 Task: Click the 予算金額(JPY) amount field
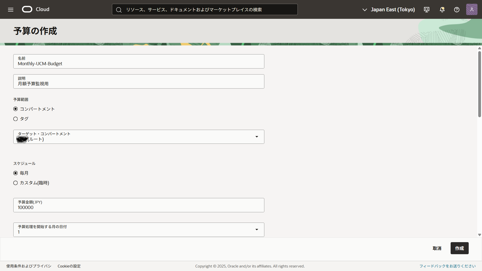point(139,207)
